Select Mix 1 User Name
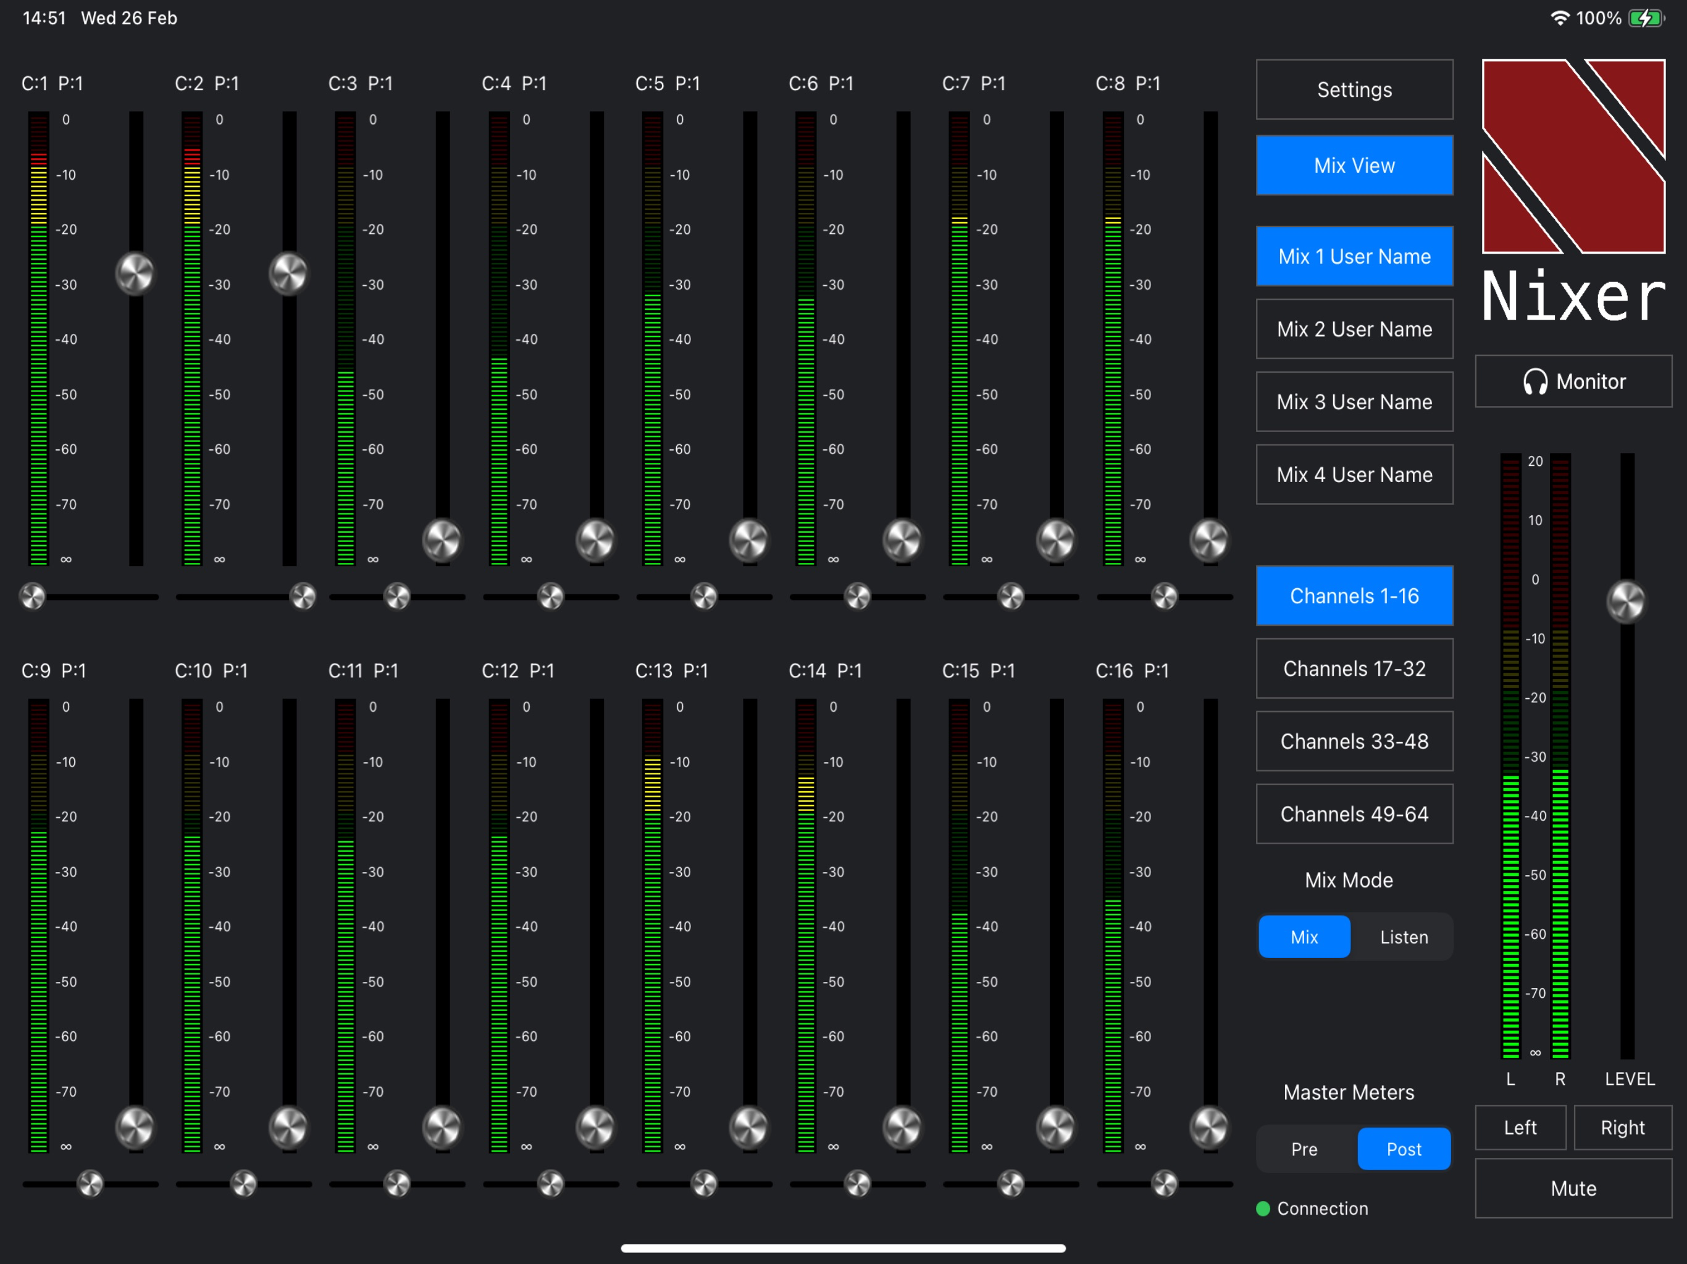This screenshot has width=1687, height=1264. click(x=1354, y=256)
